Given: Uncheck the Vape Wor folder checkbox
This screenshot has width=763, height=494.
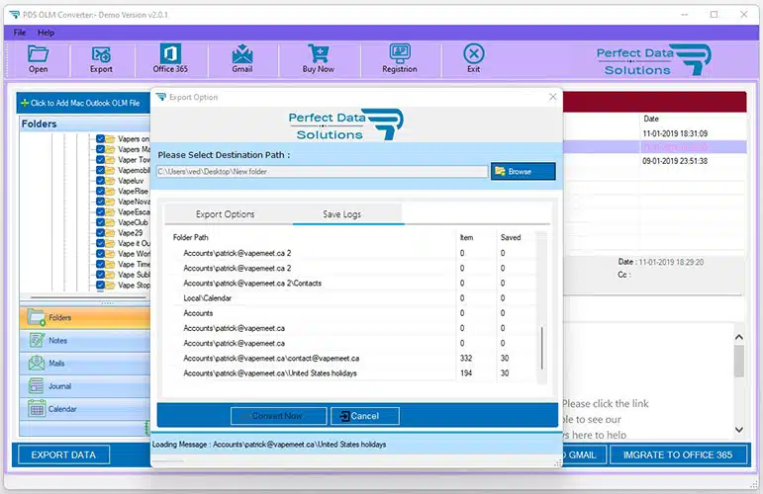Looking at the screenshot, I should point(100,254).
